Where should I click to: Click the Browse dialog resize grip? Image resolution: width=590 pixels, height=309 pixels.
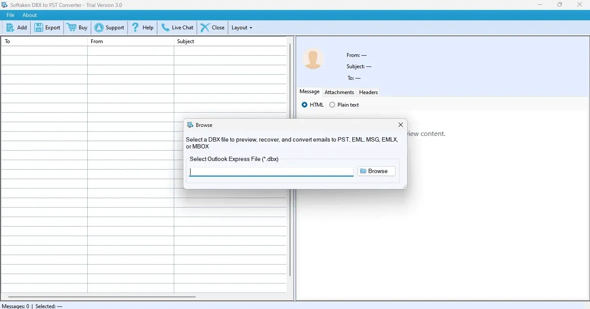click(405, 186)
